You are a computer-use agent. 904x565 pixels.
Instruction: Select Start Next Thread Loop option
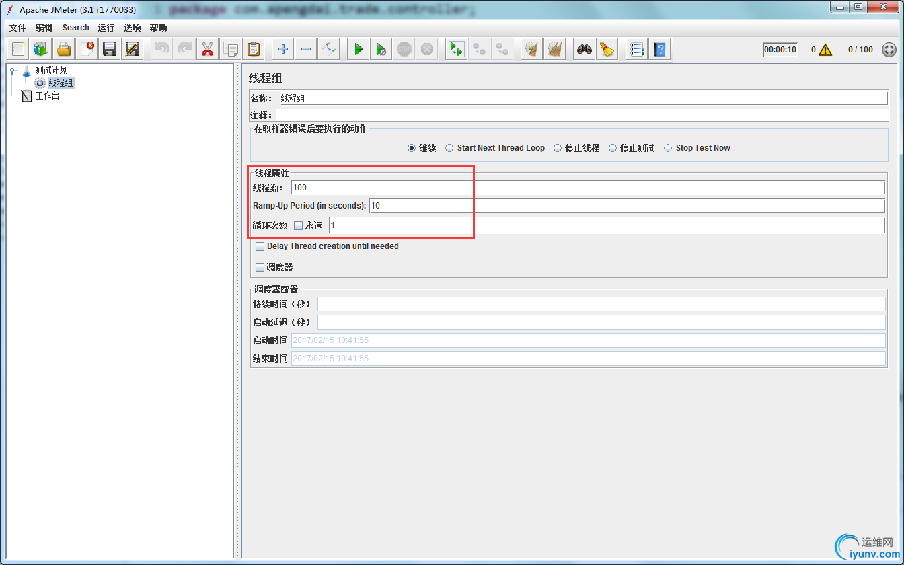449,148
